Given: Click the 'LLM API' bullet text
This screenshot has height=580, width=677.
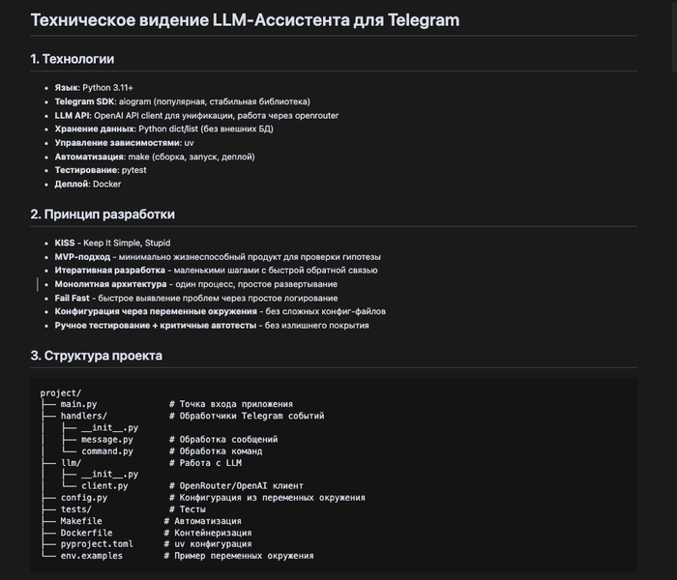Looking at the screenshot, I should coord(198,114).
